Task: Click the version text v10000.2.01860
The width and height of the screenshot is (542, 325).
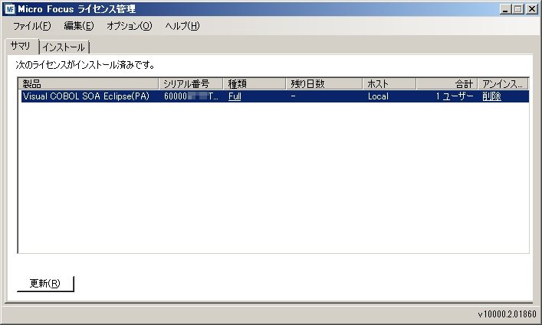Action: (x=507, y=314)
